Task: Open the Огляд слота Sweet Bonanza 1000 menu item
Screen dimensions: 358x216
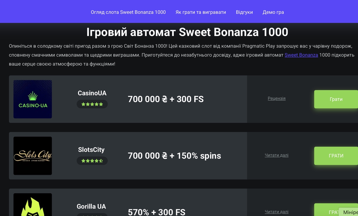Action: point(128,12)
